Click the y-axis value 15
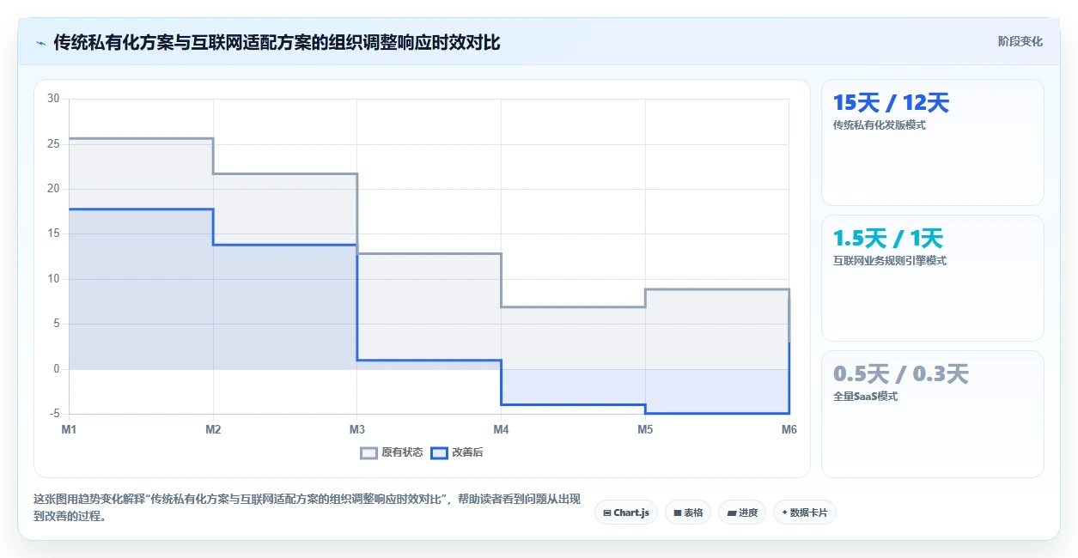This screenshot has width=1078, height=558. coord(53,234)
